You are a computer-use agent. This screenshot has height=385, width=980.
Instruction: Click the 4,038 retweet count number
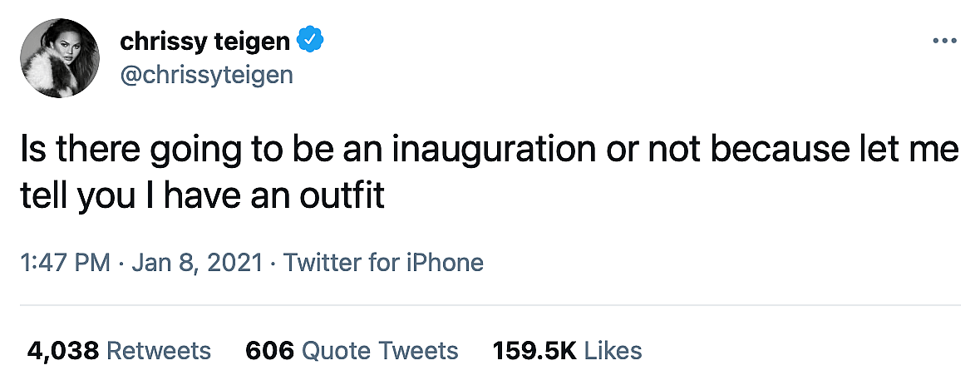[x=64, y=350]
